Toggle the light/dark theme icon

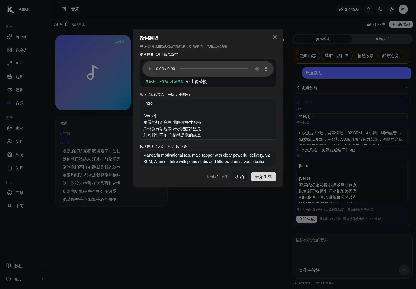[392, 9]
